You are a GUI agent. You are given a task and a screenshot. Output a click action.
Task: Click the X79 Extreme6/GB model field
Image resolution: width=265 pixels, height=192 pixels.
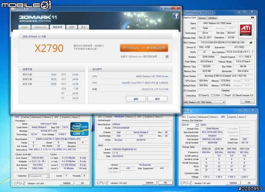130,128
